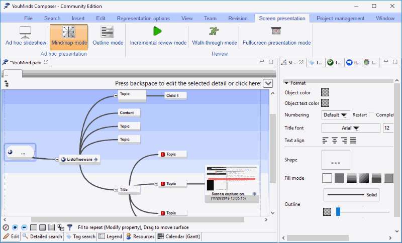
Task: Select the Content node
Action: [x=129, y=112]
